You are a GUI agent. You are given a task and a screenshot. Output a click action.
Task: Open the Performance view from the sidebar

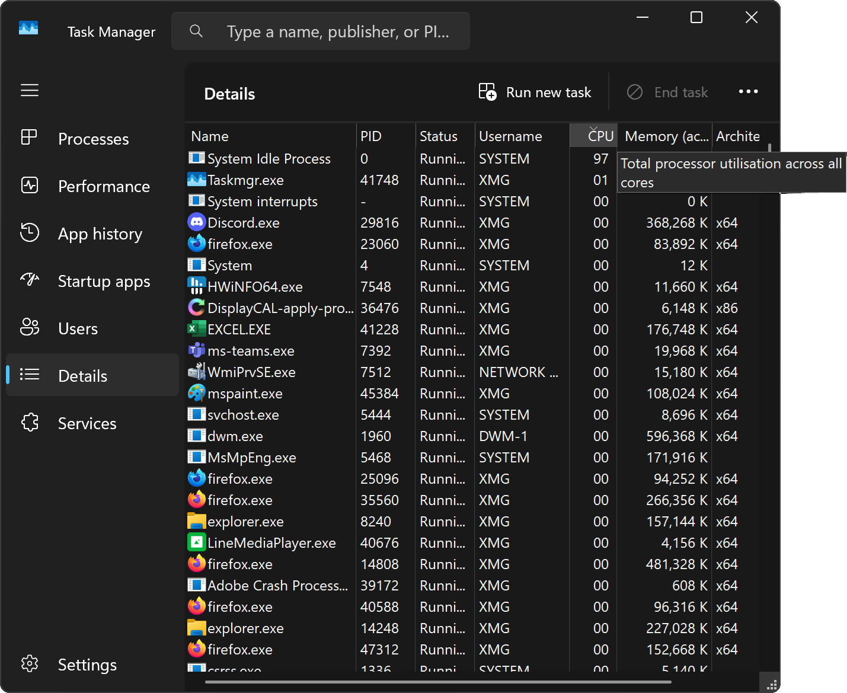pyautogui.click(x=104, y=186)
